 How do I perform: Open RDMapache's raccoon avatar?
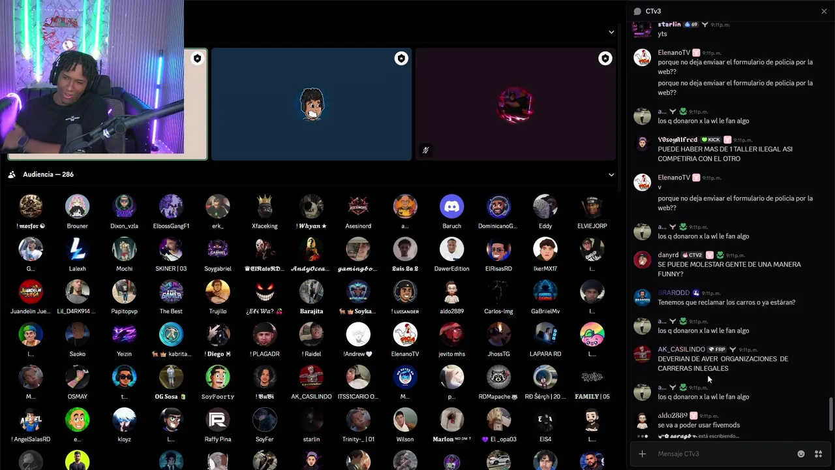(x=498, y=377)
